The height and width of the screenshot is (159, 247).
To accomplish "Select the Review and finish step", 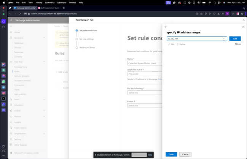I will [87, 47].
